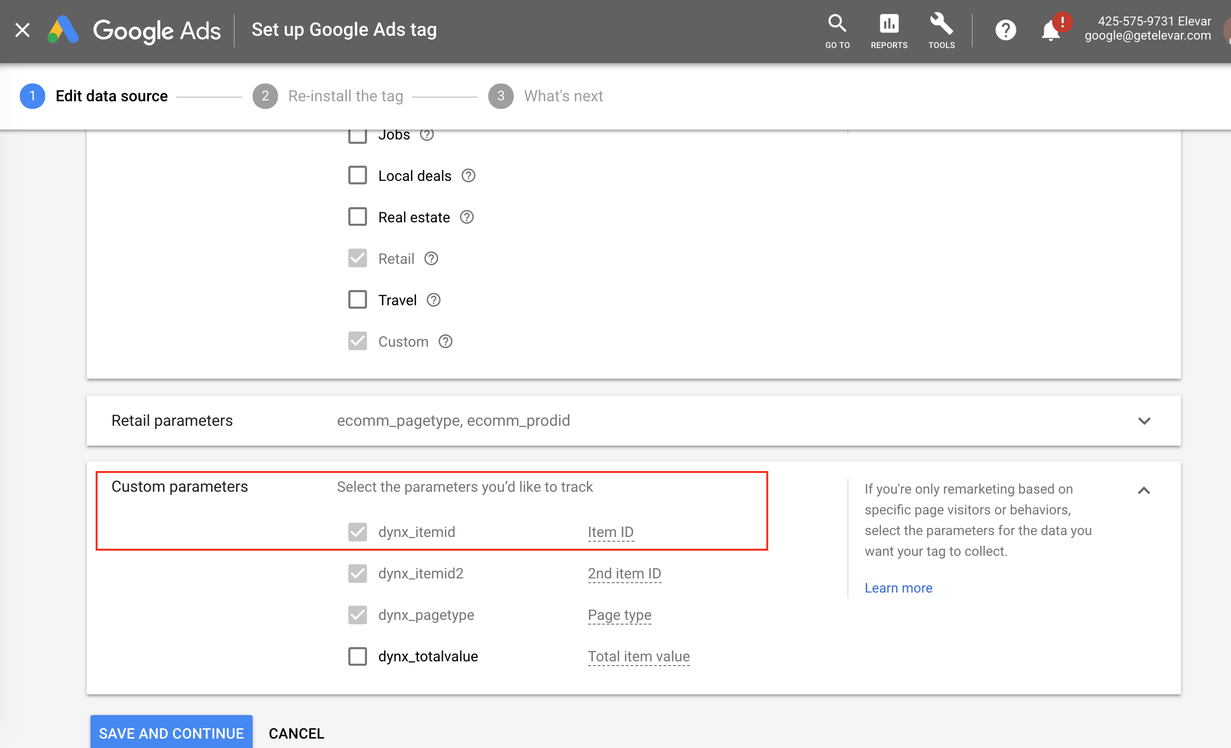Enable the dynx_totalvalue parameter checkbox
Viewport: 1231px width, 748px height.
(x=357, y=656)
